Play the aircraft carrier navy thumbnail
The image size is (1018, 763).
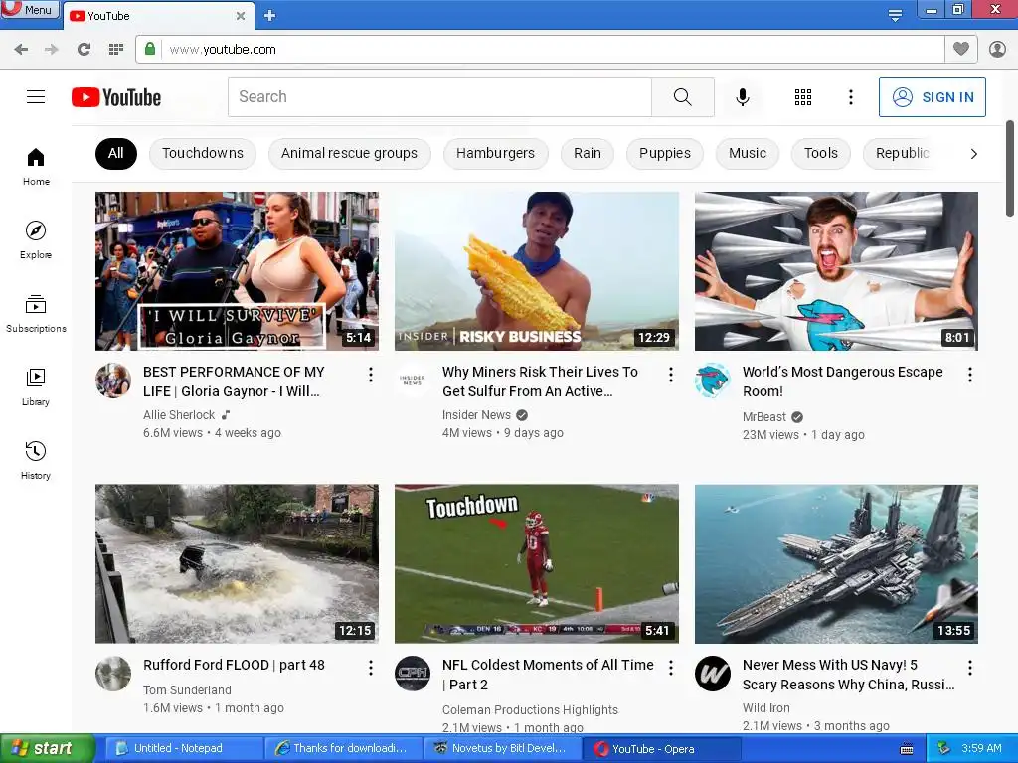pyautogui.click(x=836, y=564)
